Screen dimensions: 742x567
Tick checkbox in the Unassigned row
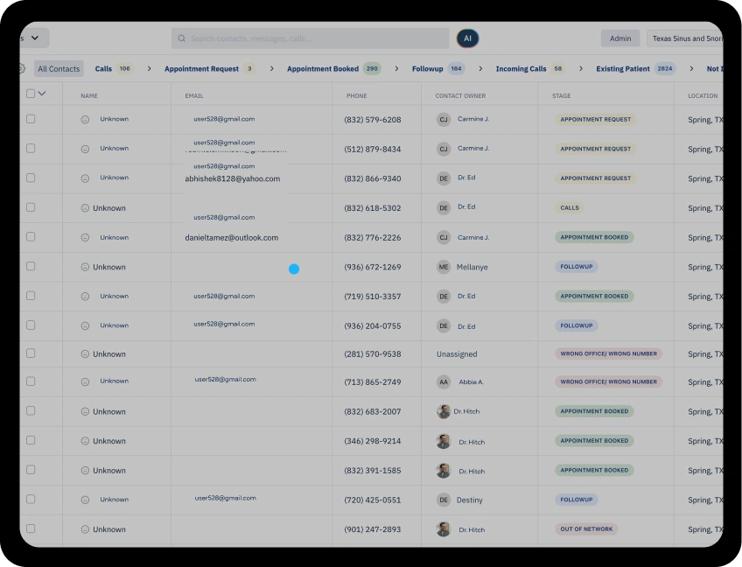point(31,353)
